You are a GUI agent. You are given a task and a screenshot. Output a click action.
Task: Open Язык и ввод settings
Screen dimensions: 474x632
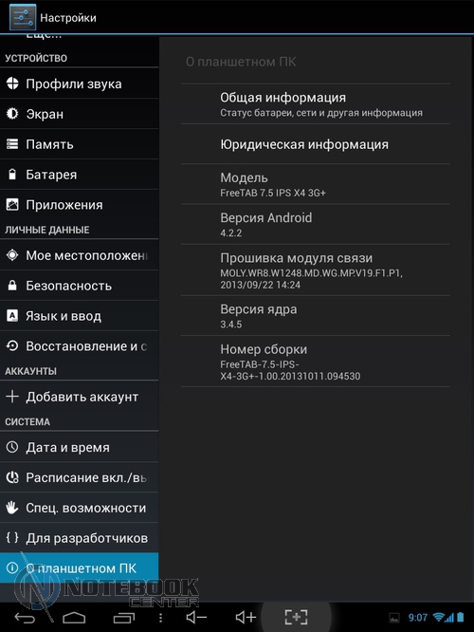coord(80,316)
